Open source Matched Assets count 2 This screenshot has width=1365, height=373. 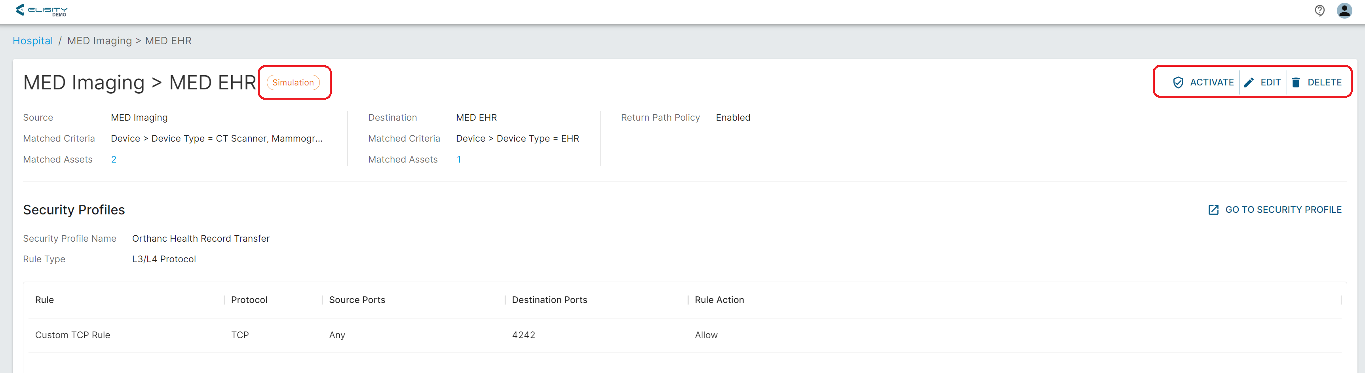pos(114,159)
